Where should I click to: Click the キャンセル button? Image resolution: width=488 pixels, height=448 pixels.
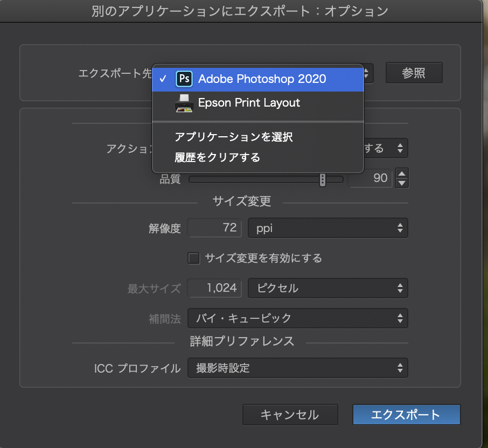coord(290,415)
